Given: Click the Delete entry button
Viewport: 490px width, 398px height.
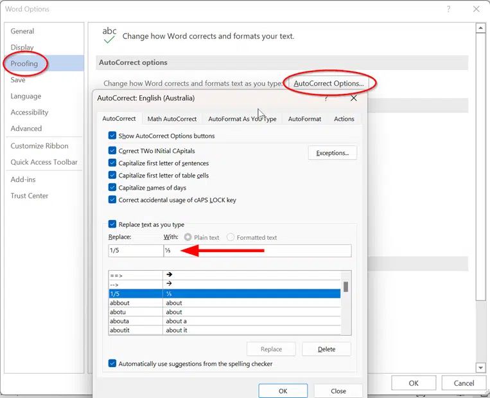Looking at the screenshot, I should click(326, 349).
